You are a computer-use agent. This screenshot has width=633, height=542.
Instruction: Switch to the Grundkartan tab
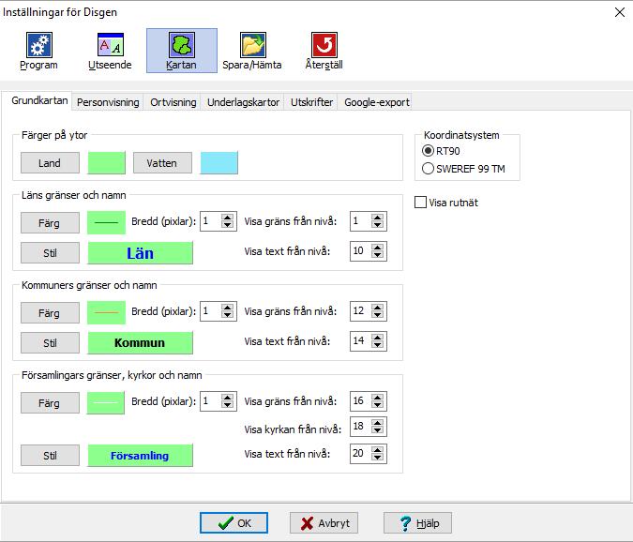[x=39, y=100]
